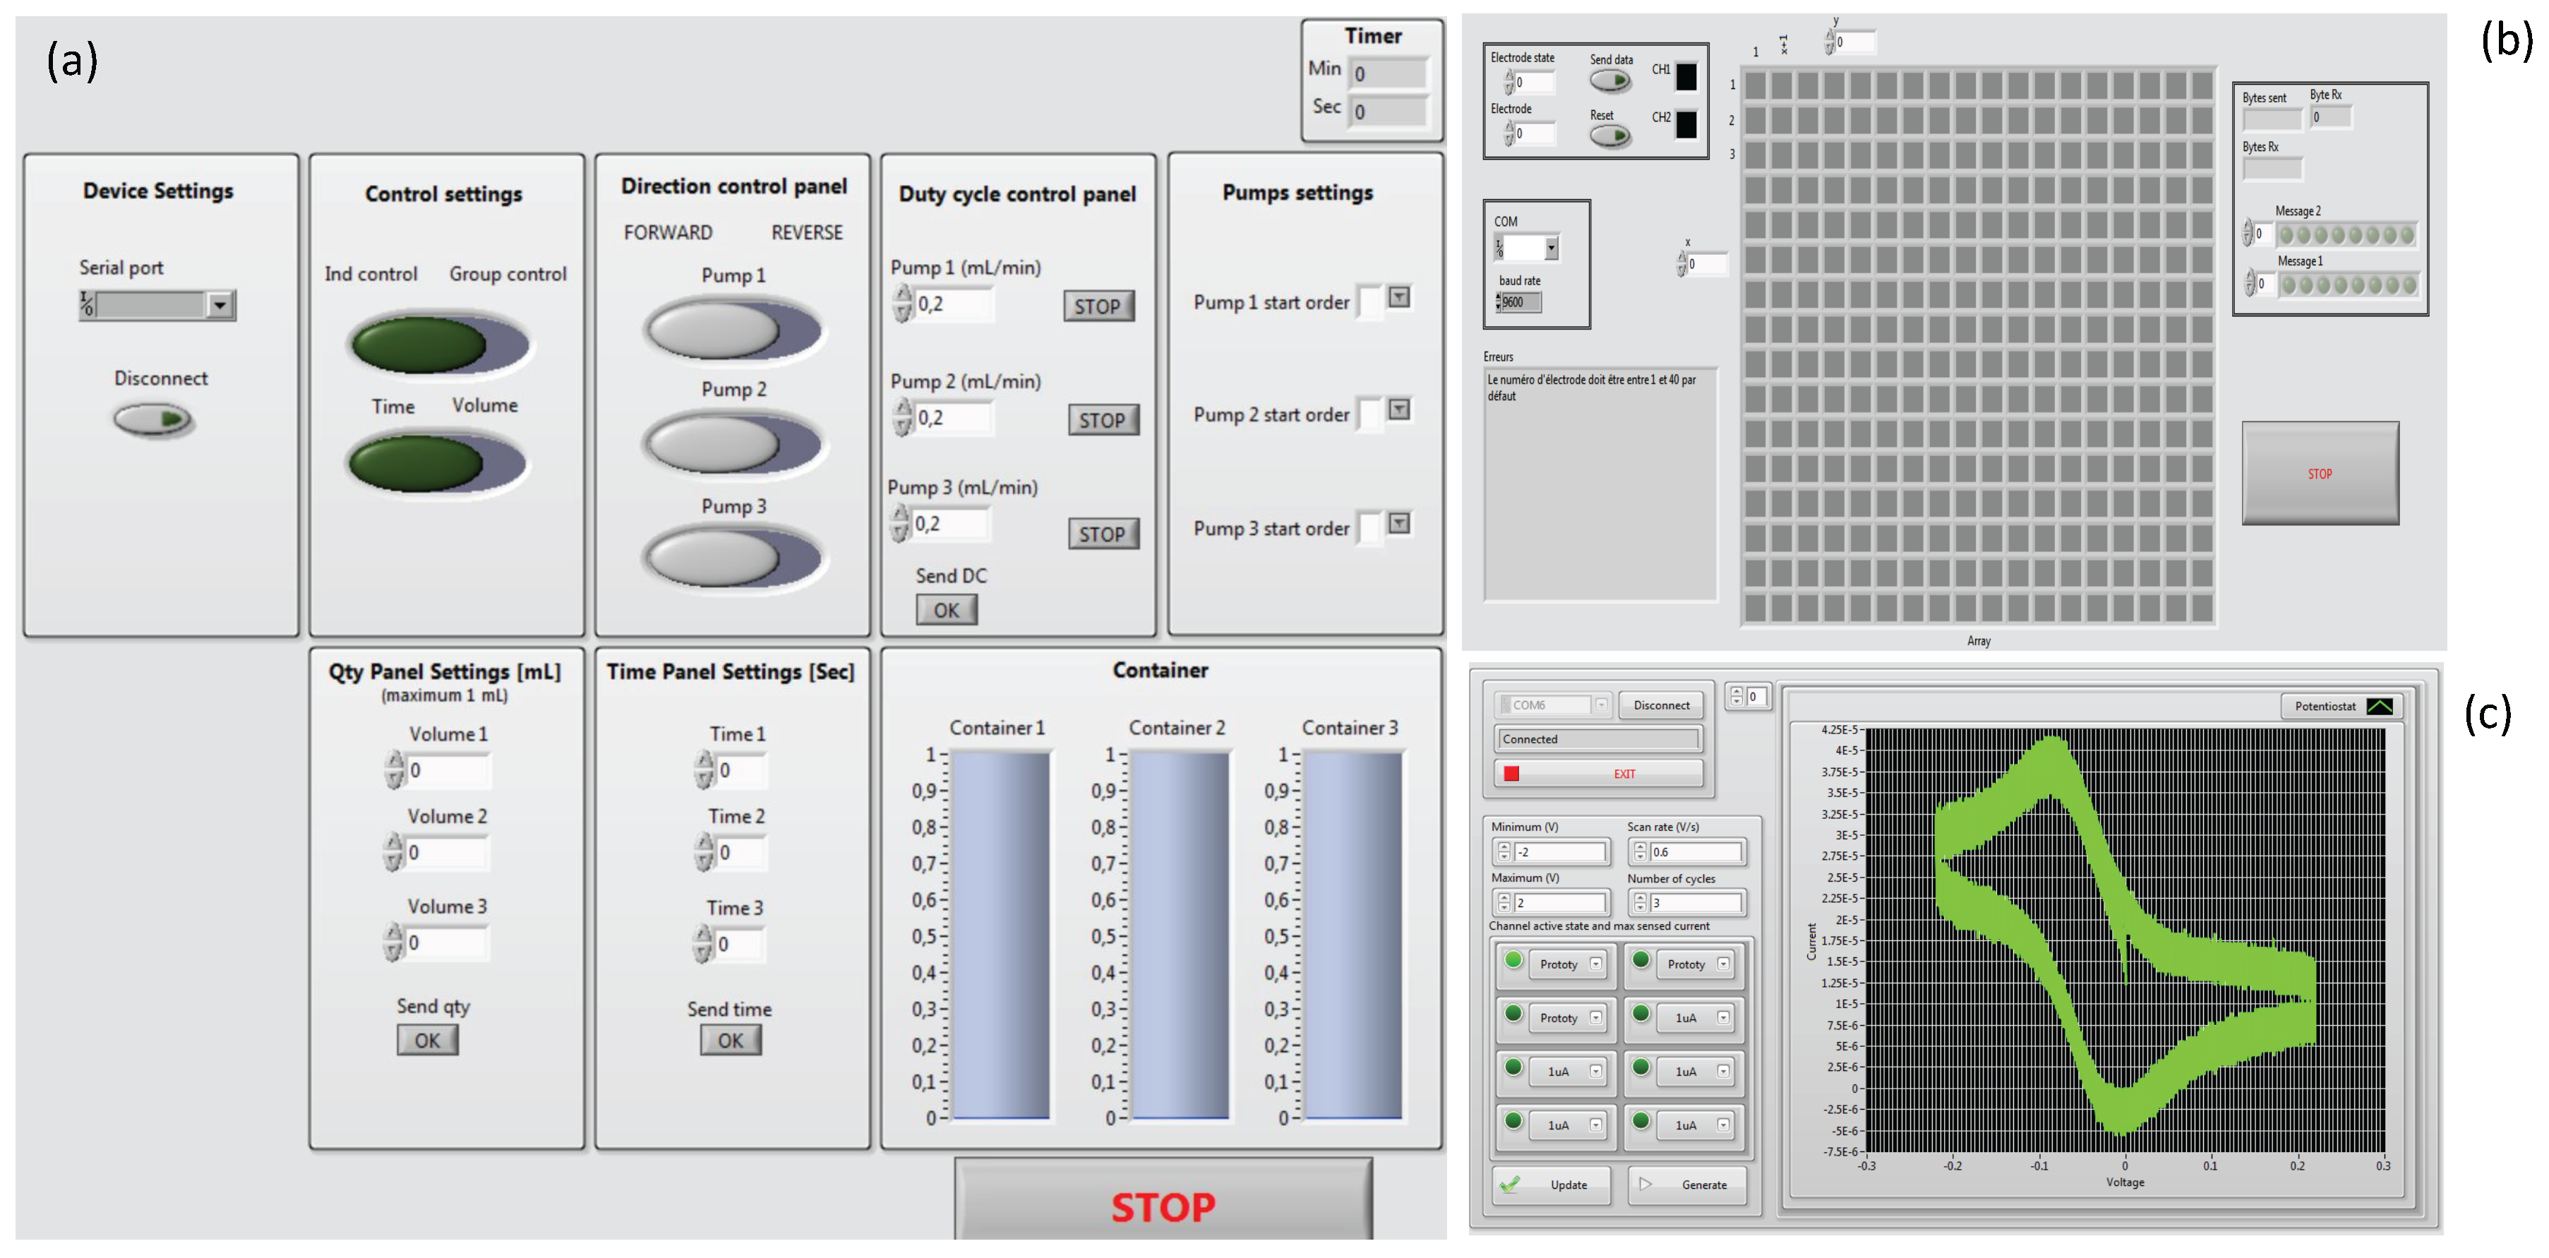Click the STOP button for Pump 2
This screenshot has width=2549, height=1258.
1103,419
